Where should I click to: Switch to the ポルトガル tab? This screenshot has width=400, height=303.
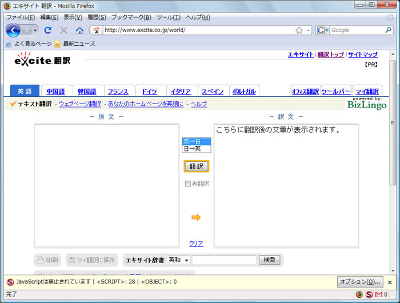pyautogui.click(x=244, y=91)
